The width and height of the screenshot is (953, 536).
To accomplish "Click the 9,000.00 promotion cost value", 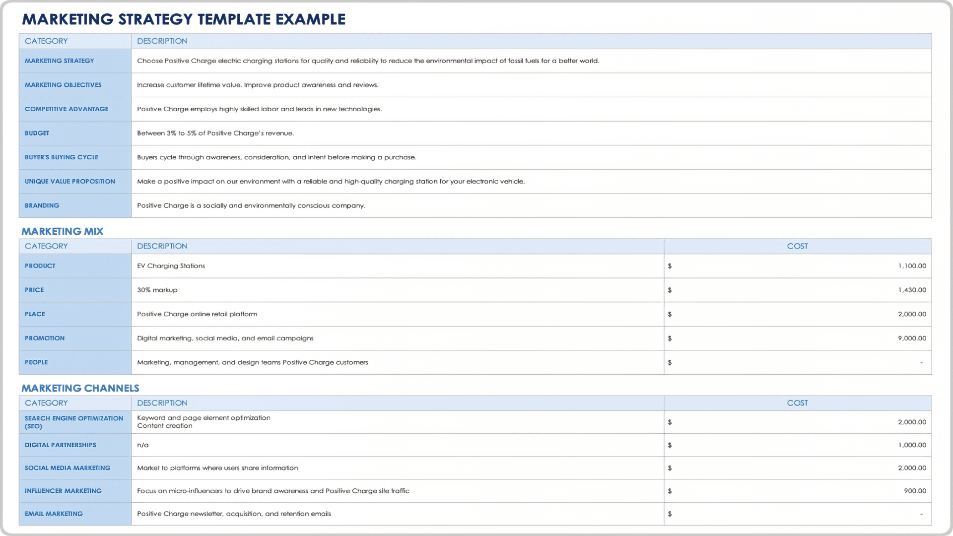I will [x=912, y=338].
